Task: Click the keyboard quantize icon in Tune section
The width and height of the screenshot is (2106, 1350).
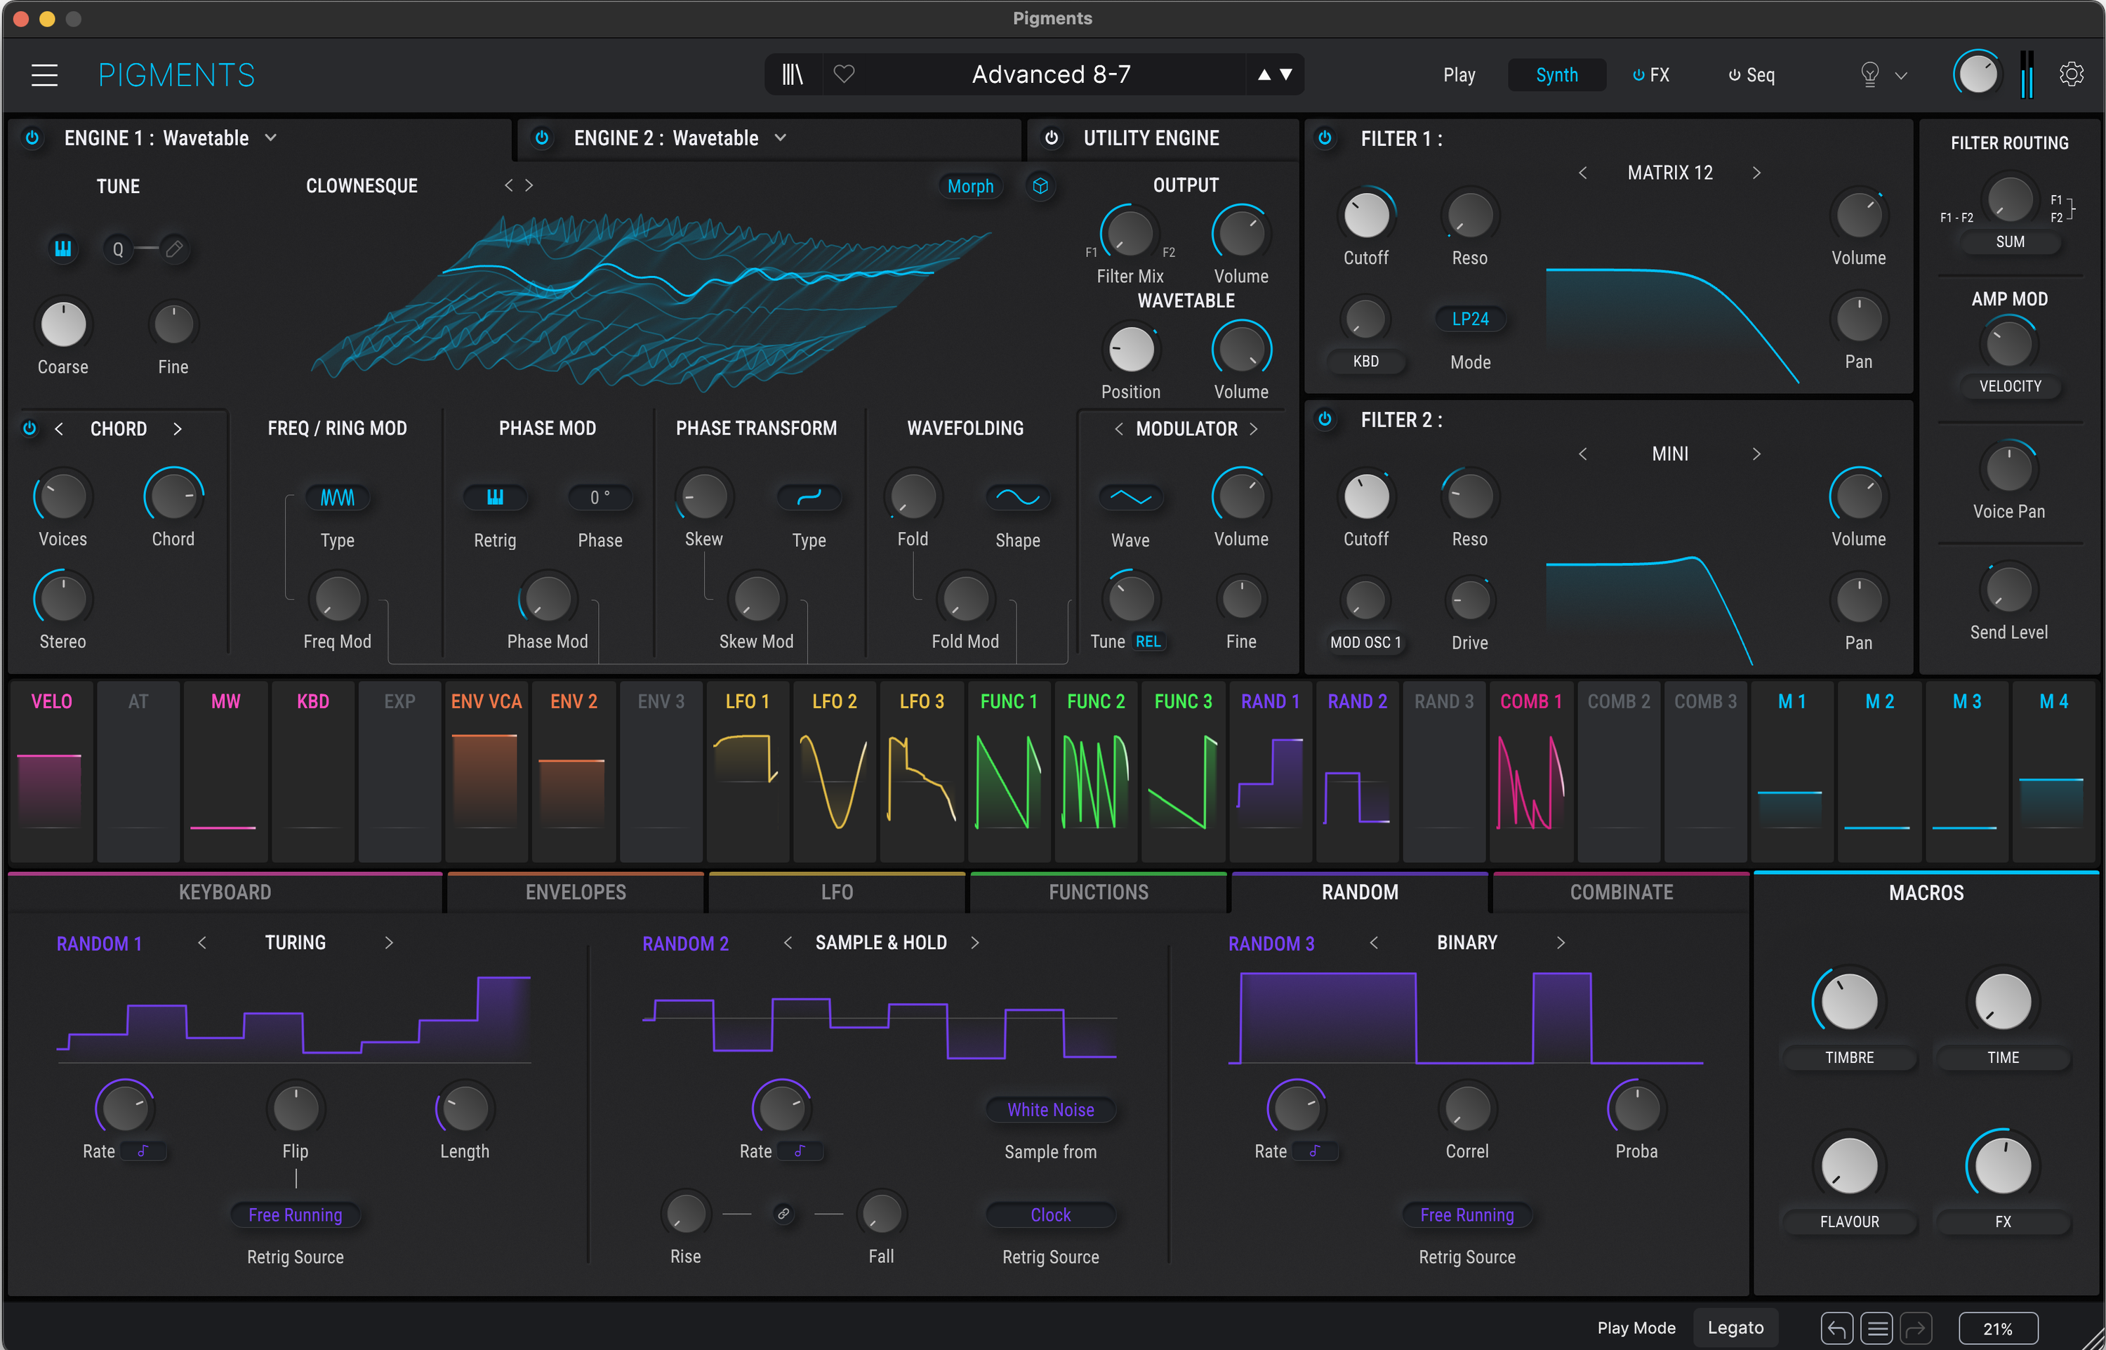Action: pos(62,249)
